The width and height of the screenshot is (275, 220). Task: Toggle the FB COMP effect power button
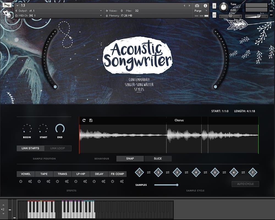(112, 182)
